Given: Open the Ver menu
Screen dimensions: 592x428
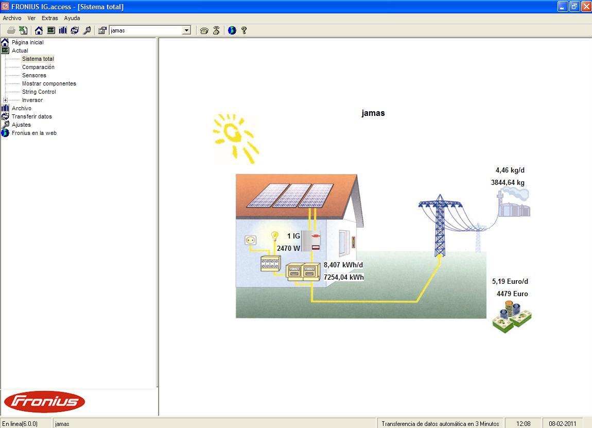Looking at the screenshot, I should [x=31, y=18].
